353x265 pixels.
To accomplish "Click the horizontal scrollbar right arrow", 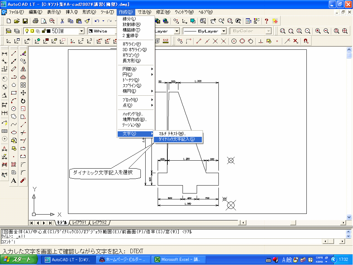I will click(343, 223).
